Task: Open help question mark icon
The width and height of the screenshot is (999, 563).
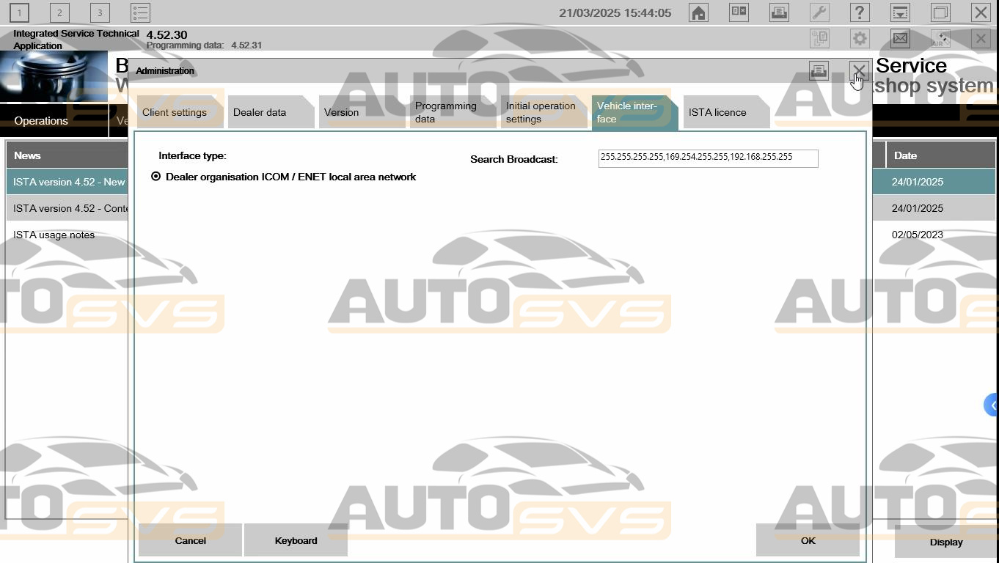Action: click(x=860, y=12)
